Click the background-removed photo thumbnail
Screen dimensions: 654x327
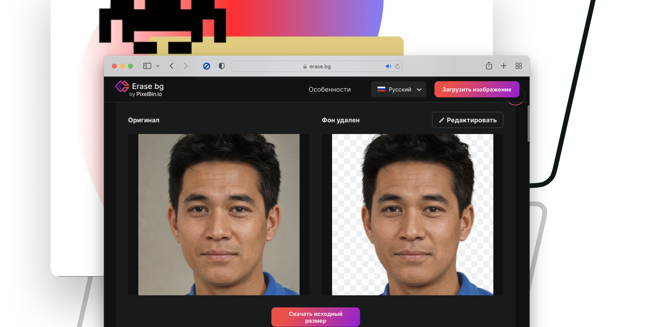coord(413,215)
